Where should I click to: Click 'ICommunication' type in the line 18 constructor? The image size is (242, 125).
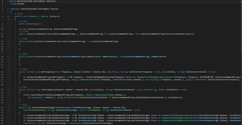pos(93,56)
